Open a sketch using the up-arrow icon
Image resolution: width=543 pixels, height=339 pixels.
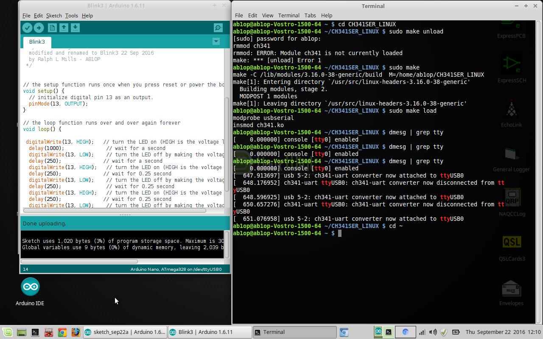point(64,28)
